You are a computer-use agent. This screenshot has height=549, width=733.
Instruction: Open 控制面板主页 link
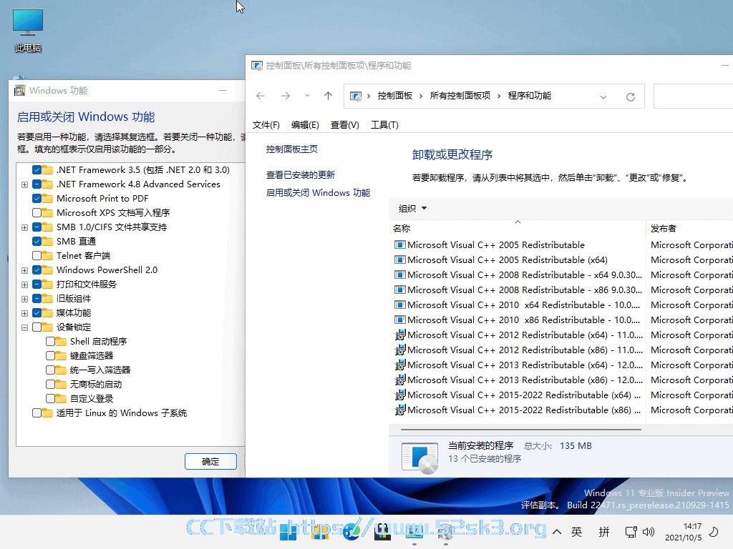coord(292,149)
